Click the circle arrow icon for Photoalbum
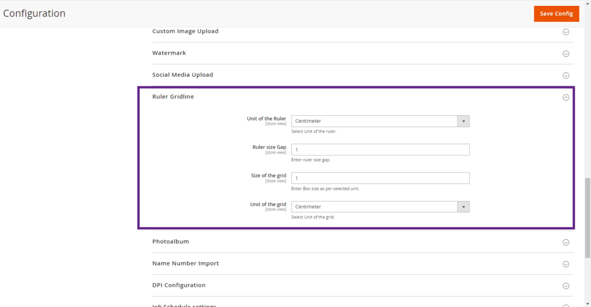Viewport: 591px width, 307px height. (x=566, y=242)
